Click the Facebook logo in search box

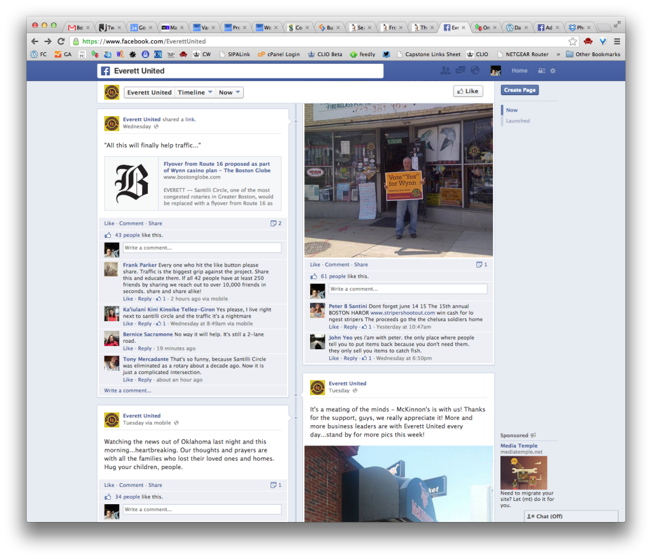tap(106, 71)
